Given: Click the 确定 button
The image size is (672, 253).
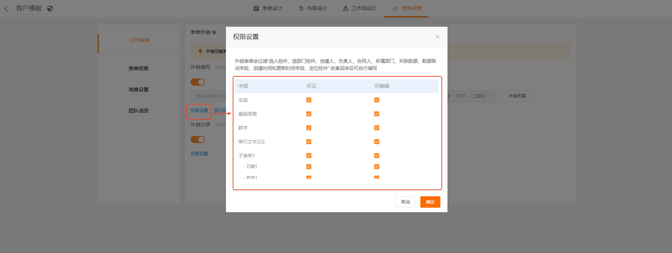Looking at the screenshot, I should (x=430, y=202).
